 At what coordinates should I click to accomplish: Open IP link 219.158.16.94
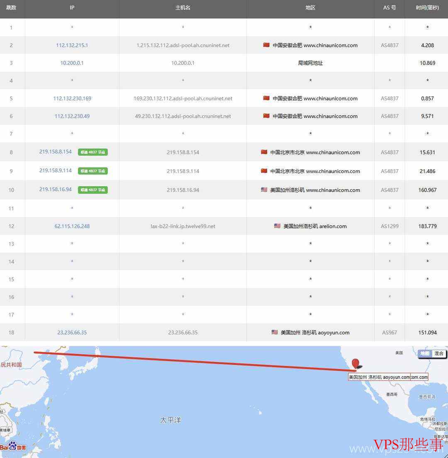pyautogui.click(x=56, y=189)
